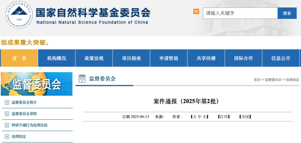Click arrow icon beside 监督委员会章程
The height and width of the screenshot is (143, 301).
pyautogui.click(x=7, y=114)
